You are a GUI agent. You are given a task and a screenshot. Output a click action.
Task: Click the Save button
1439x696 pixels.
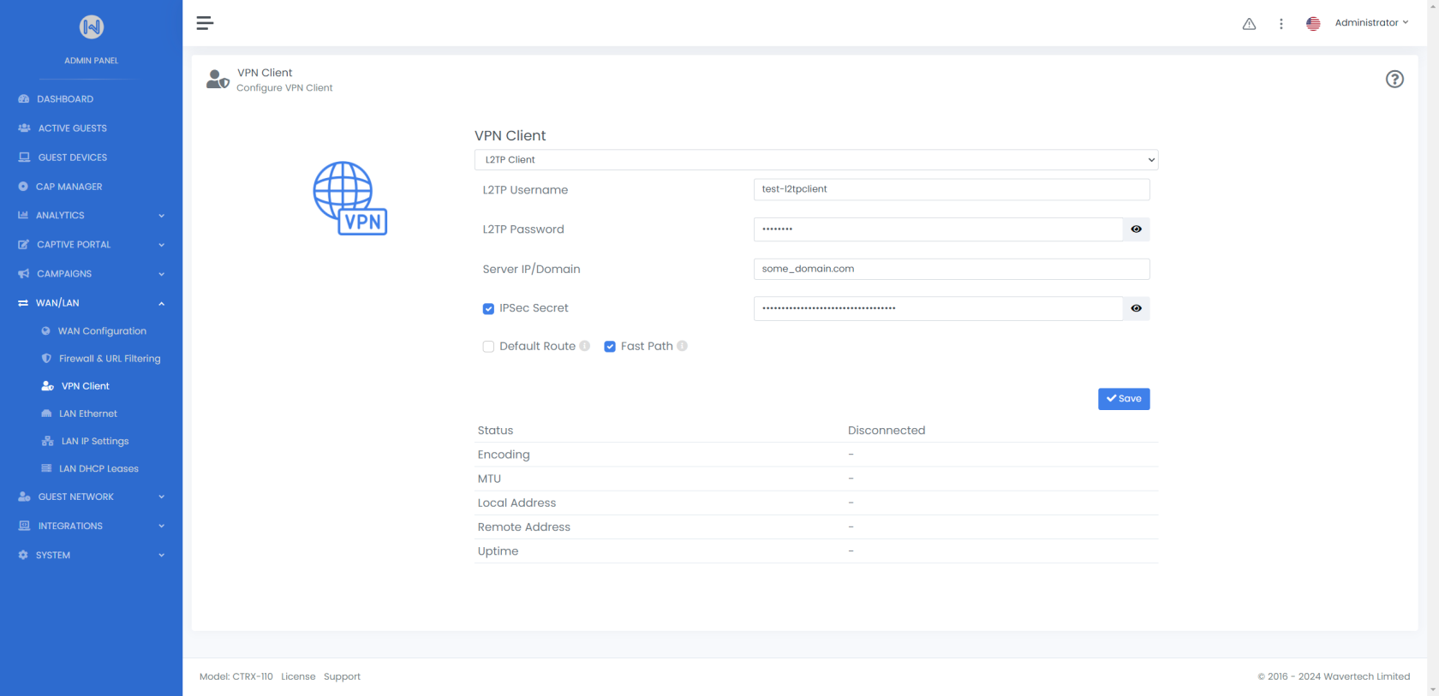[x=1123, y=399]
